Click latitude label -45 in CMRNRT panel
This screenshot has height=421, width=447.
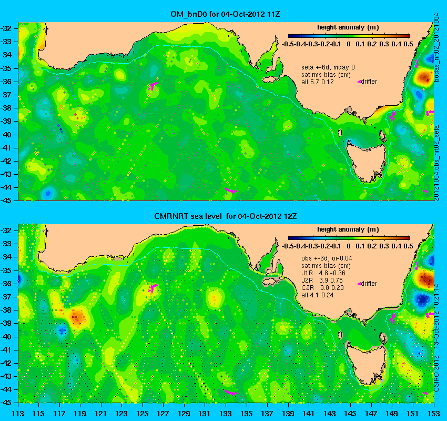(6, 403)
